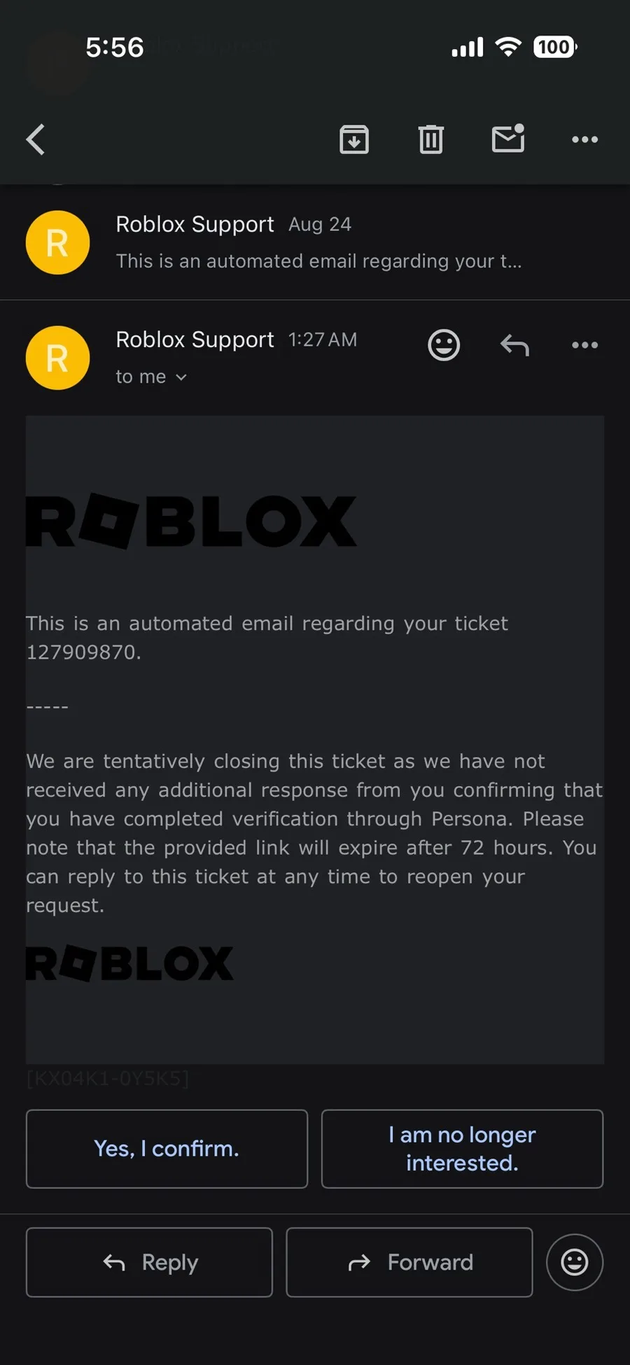This screenshot has width=630, height=1365.
Task: Tap the yellow R avatar of 1:27 AM sender
Action: coord(57,358)
